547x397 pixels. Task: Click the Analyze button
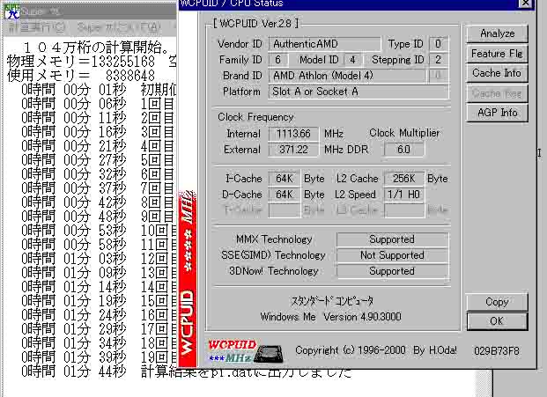pos(497,33)
